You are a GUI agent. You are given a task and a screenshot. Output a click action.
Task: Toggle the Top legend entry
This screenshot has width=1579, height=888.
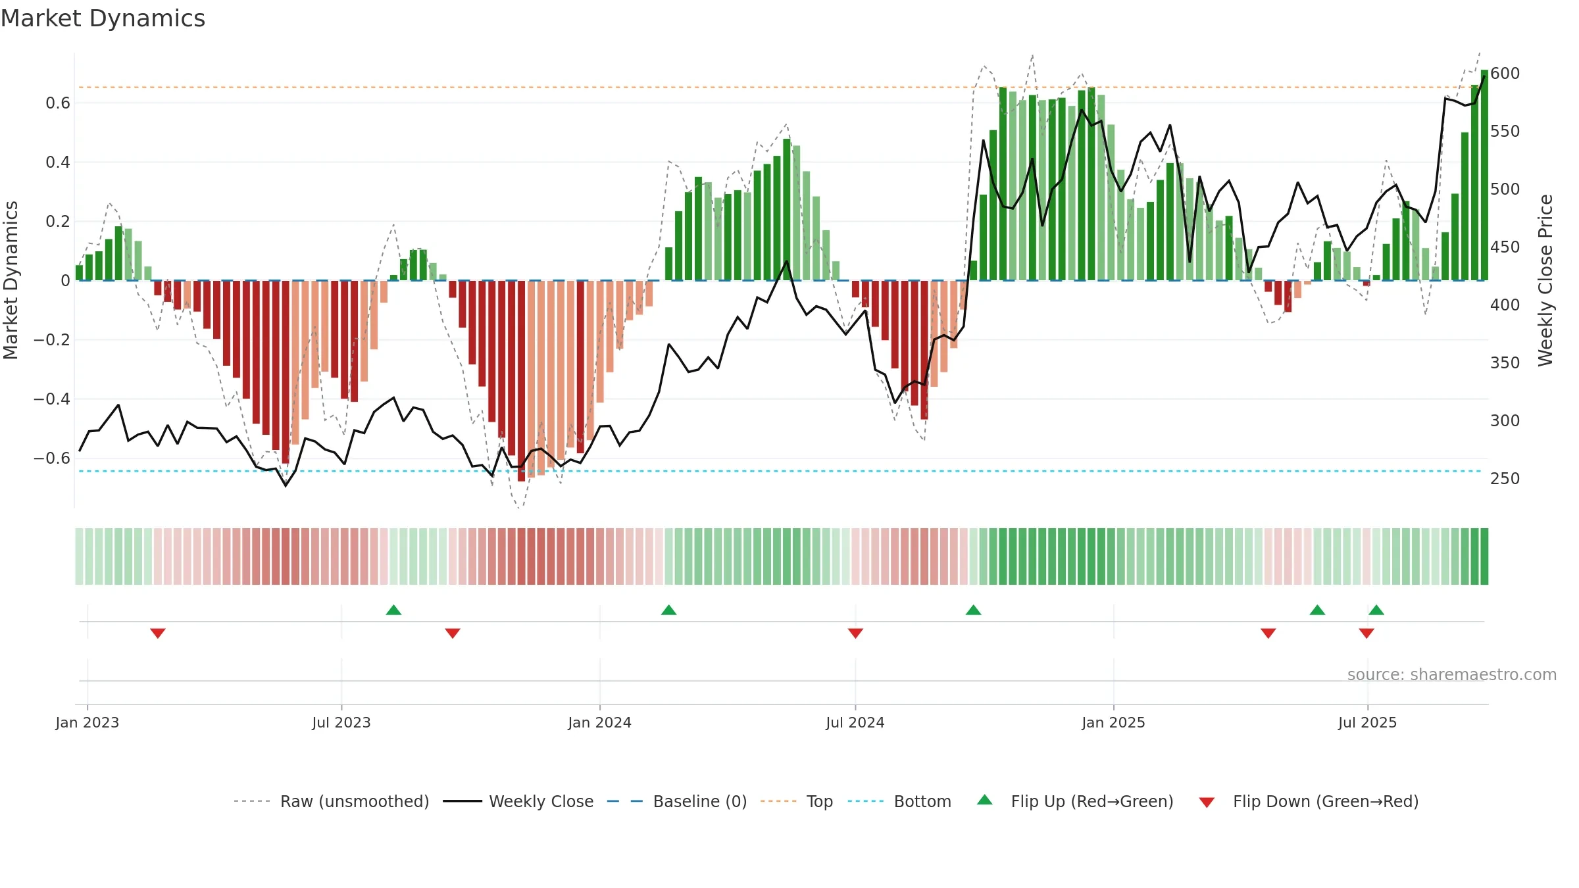797,801
